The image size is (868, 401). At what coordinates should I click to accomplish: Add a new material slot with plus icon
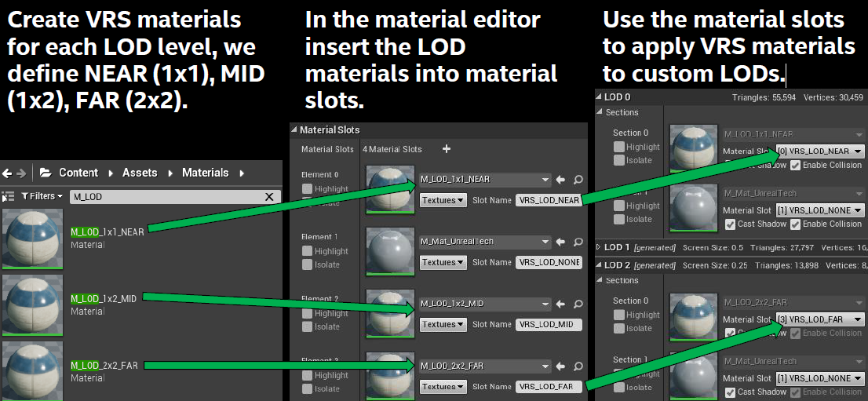tap(447, 149)
